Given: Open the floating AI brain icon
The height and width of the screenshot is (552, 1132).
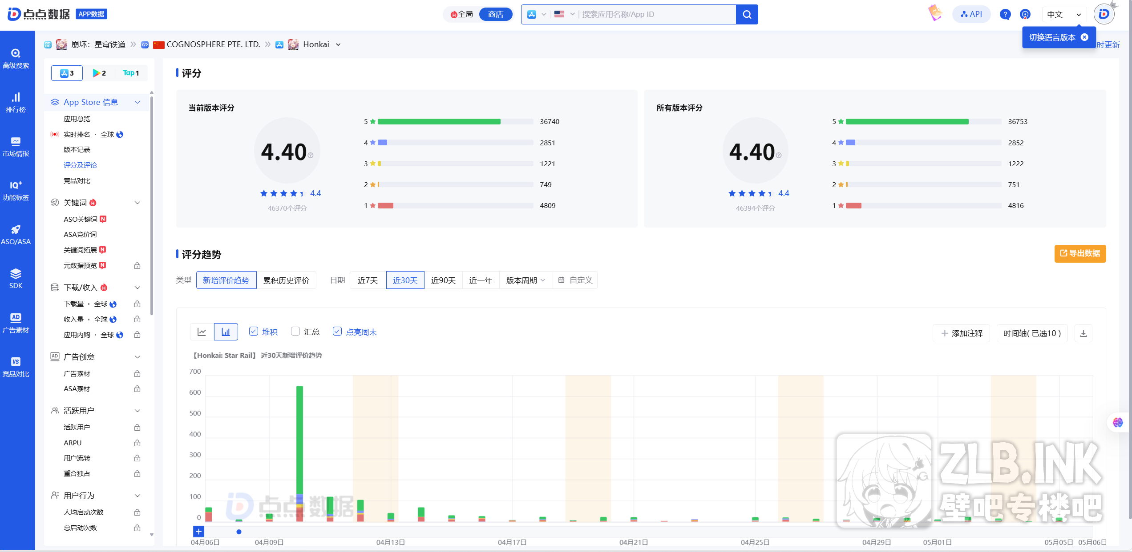Looking at the screenshot, I should pos(1117,422).
